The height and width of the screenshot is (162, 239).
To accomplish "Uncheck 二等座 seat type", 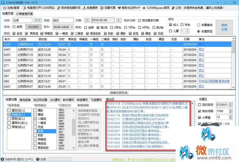I will point(35,118).
